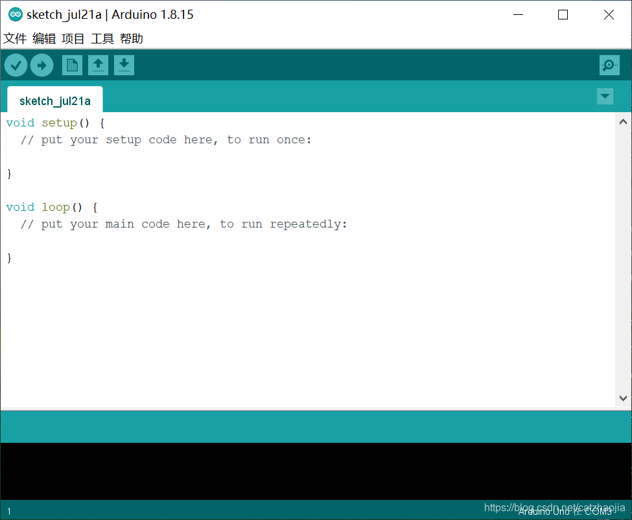The image size is (632, 520).
Task: Open a sketch with the Open icon
Action: pos(98,65)
